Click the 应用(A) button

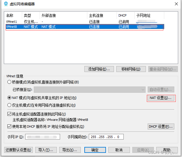pyautogui.click(x=143, y=150)
